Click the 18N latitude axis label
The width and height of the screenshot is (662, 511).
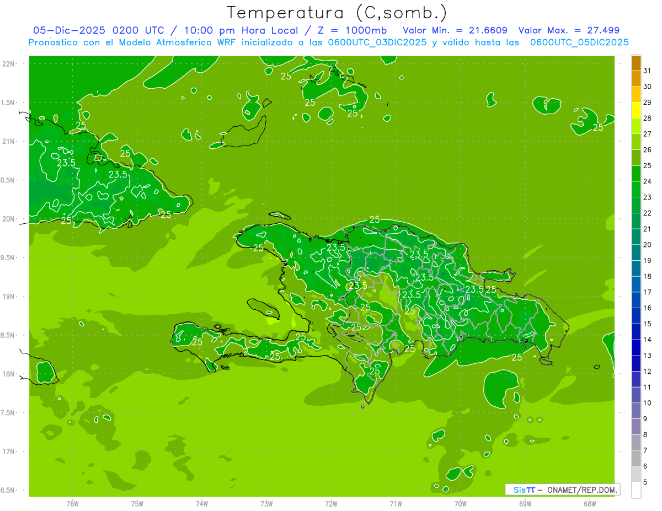pyautogui.click(x=8, y=374)
